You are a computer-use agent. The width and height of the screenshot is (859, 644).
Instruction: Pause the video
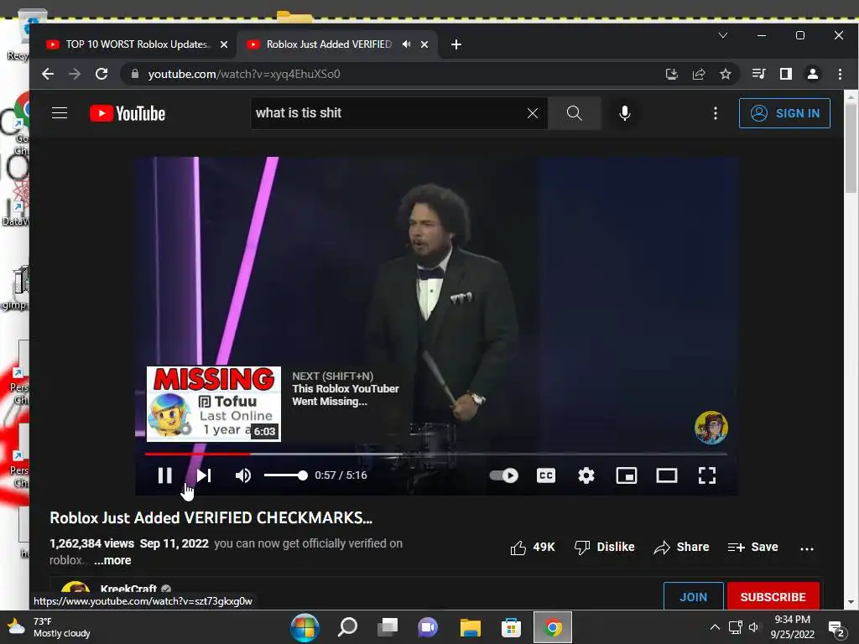[x=165, y=475]
